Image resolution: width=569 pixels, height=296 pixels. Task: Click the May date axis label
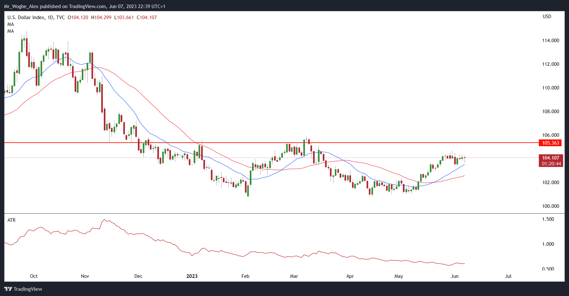pyautogui.click(x=399, y=276)
